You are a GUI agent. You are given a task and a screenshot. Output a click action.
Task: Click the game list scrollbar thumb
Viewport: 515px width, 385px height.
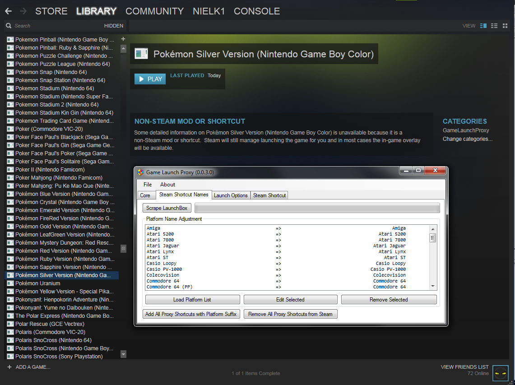[124, 248]
